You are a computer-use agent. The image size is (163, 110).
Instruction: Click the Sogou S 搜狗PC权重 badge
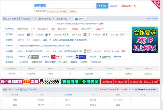(x=87, y=35)
